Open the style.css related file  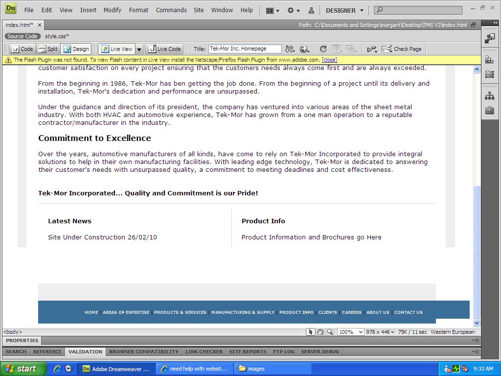coord(57,36)
